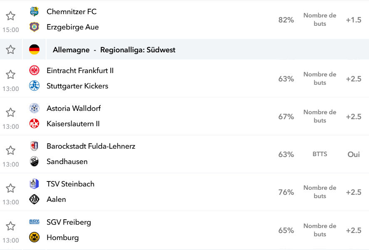
Task: Click the Sandhausen SV logo
Action: click(x=34, y=162)
